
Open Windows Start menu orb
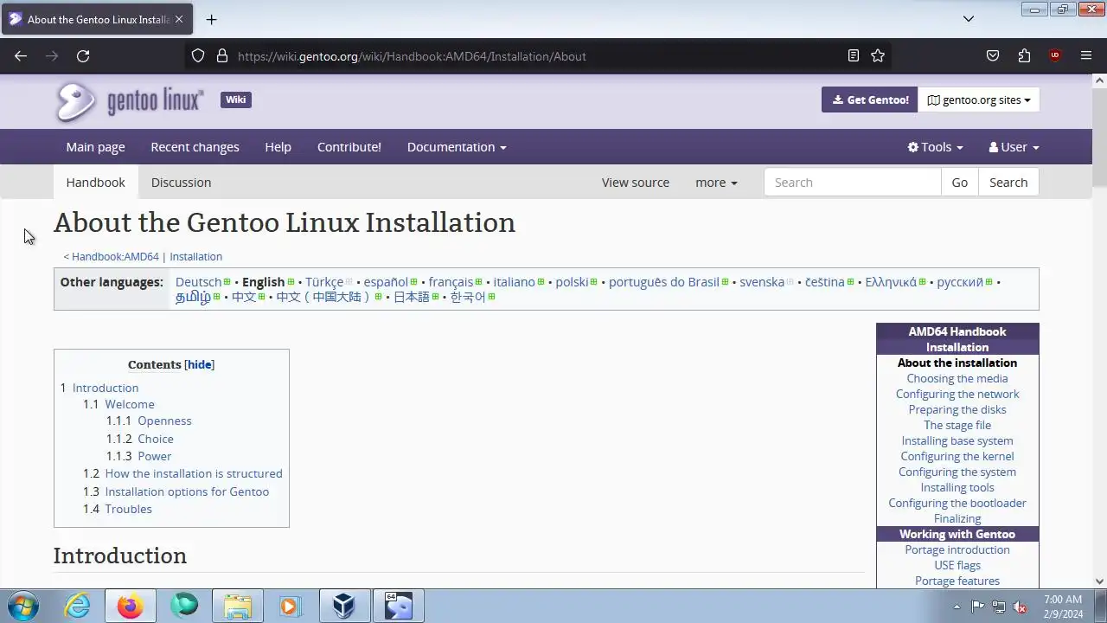tap(22, 606)
